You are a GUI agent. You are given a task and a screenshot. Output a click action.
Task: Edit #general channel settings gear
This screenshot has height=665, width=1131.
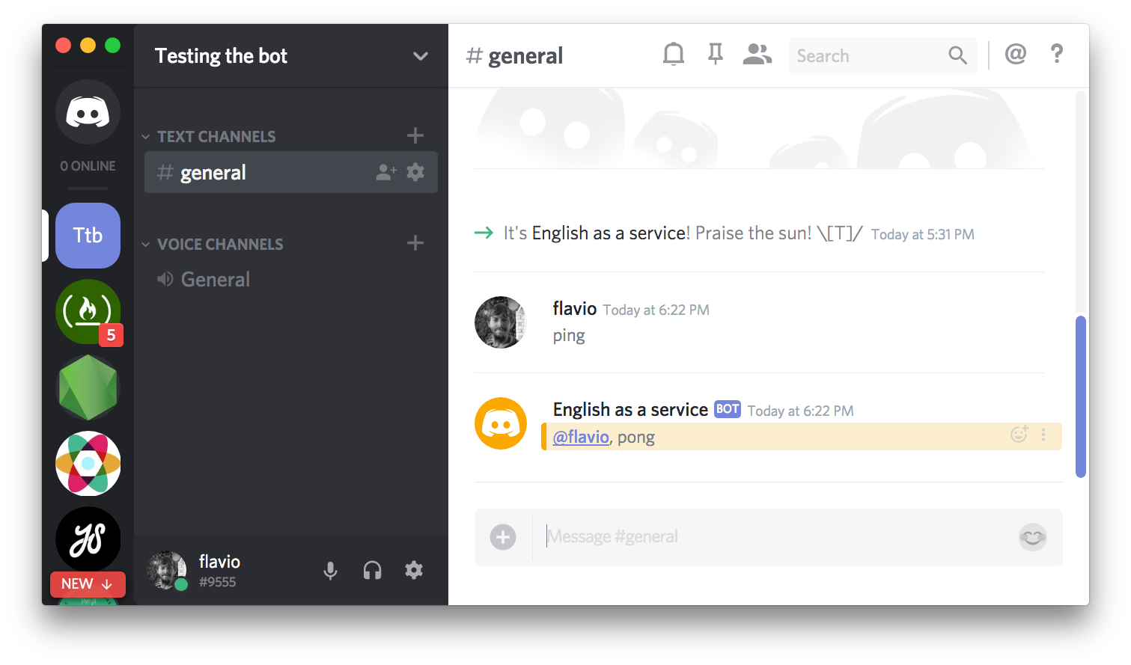(x=415, y=172)
